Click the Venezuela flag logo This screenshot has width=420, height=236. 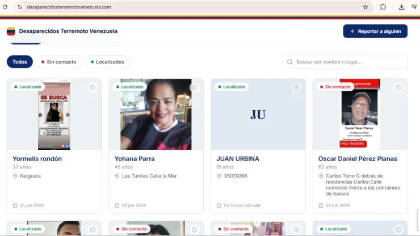tap(11, 31)
